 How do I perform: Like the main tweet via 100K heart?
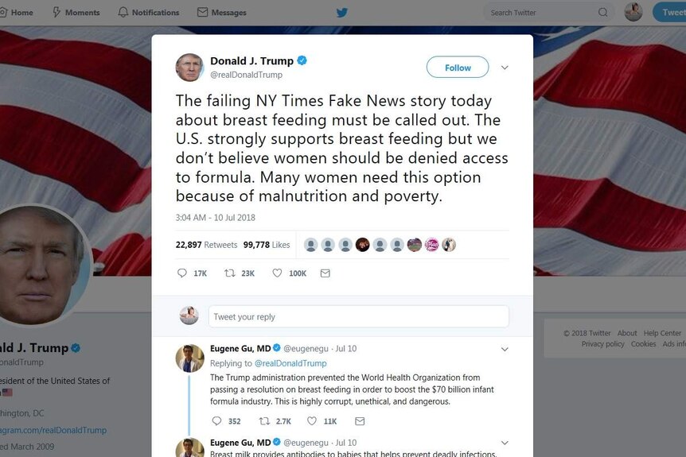click(277, 273)
